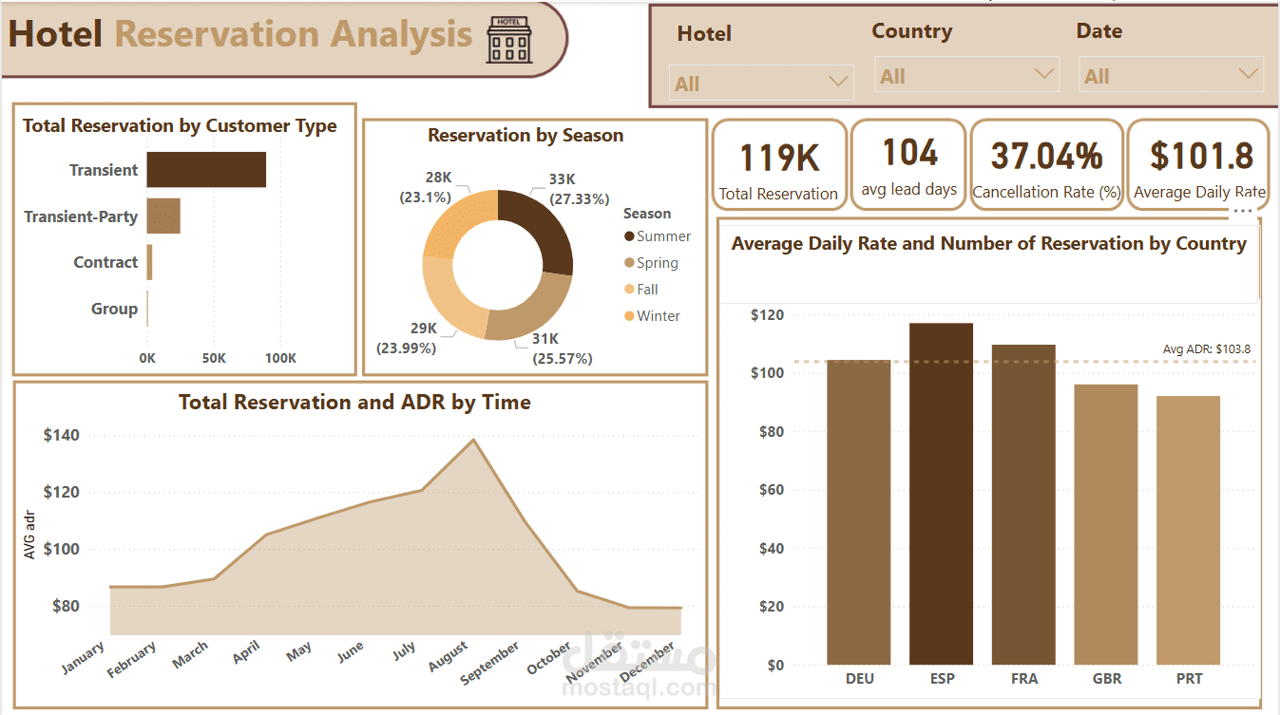Viewport: 1280px width, 715px height.
Task: Open the Hotel filter dropdown
Action: (761, 83)
